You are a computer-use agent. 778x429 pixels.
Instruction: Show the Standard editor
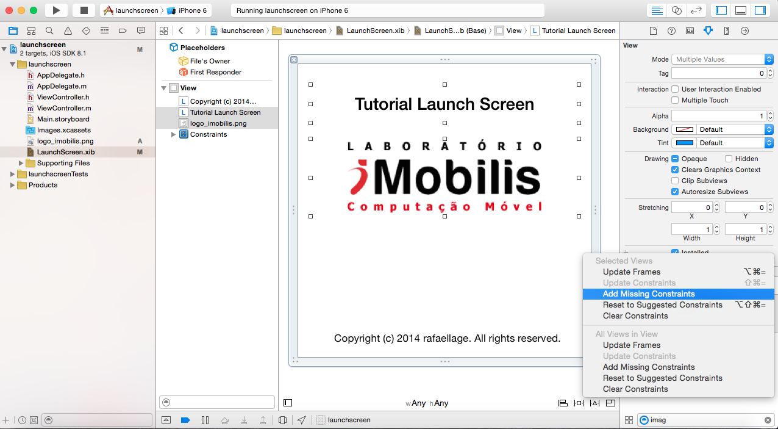coord(657,10)
